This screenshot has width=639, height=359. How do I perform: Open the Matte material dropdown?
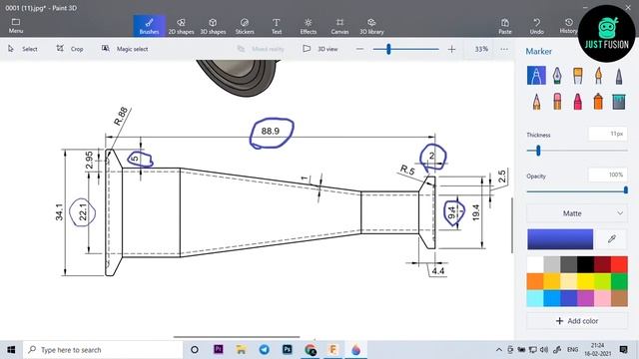click(x=577, y=213)
